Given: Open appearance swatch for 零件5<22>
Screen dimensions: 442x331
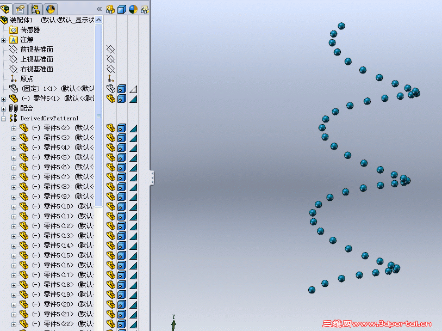Looking at the screenshot, I should click(133, 324).
